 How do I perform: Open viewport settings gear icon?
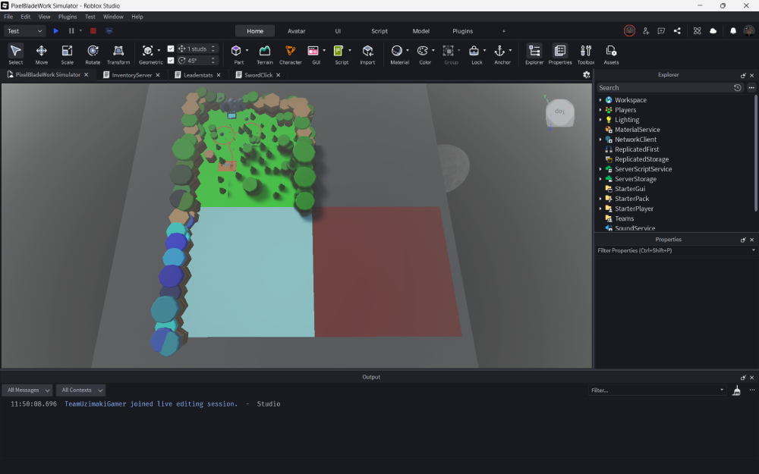(586, 74)
